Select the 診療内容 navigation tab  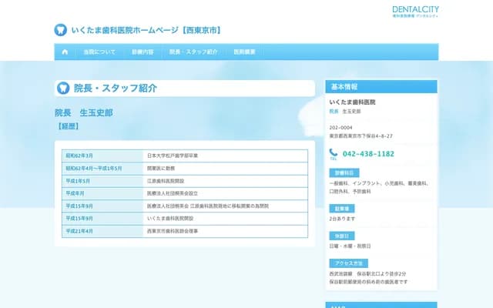[142, 52]
